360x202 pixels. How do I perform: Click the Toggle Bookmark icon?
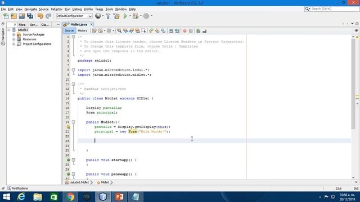[x=163, y=31]
